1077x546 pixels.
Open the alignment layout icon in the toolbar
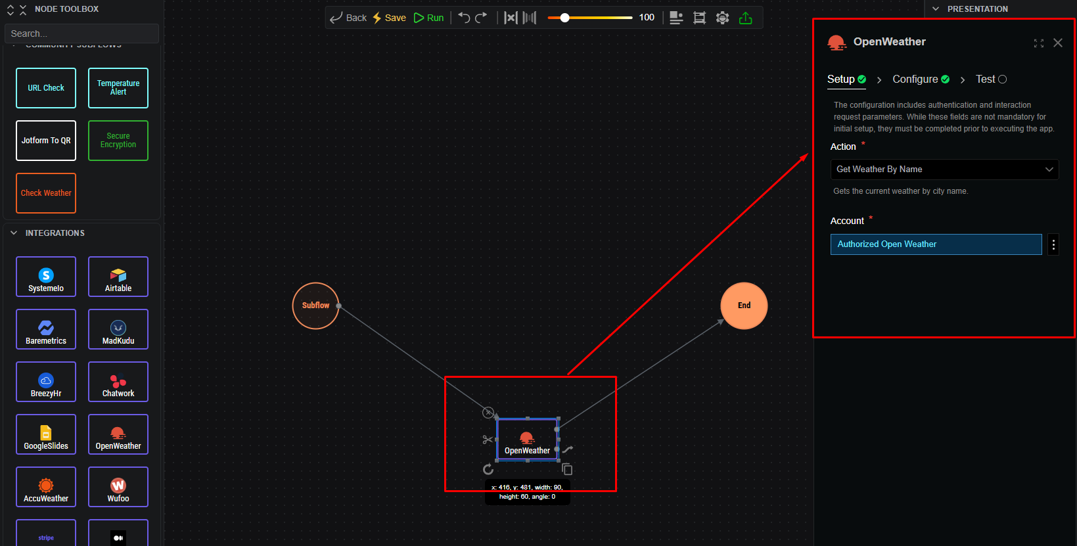(x=676, y=18)
